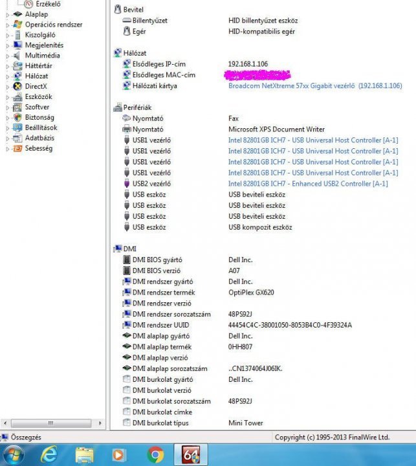The width and height of the screenshot is (416, 466).
Task: Select the IP value 192.168.1.106
Action: coord(248,64)
